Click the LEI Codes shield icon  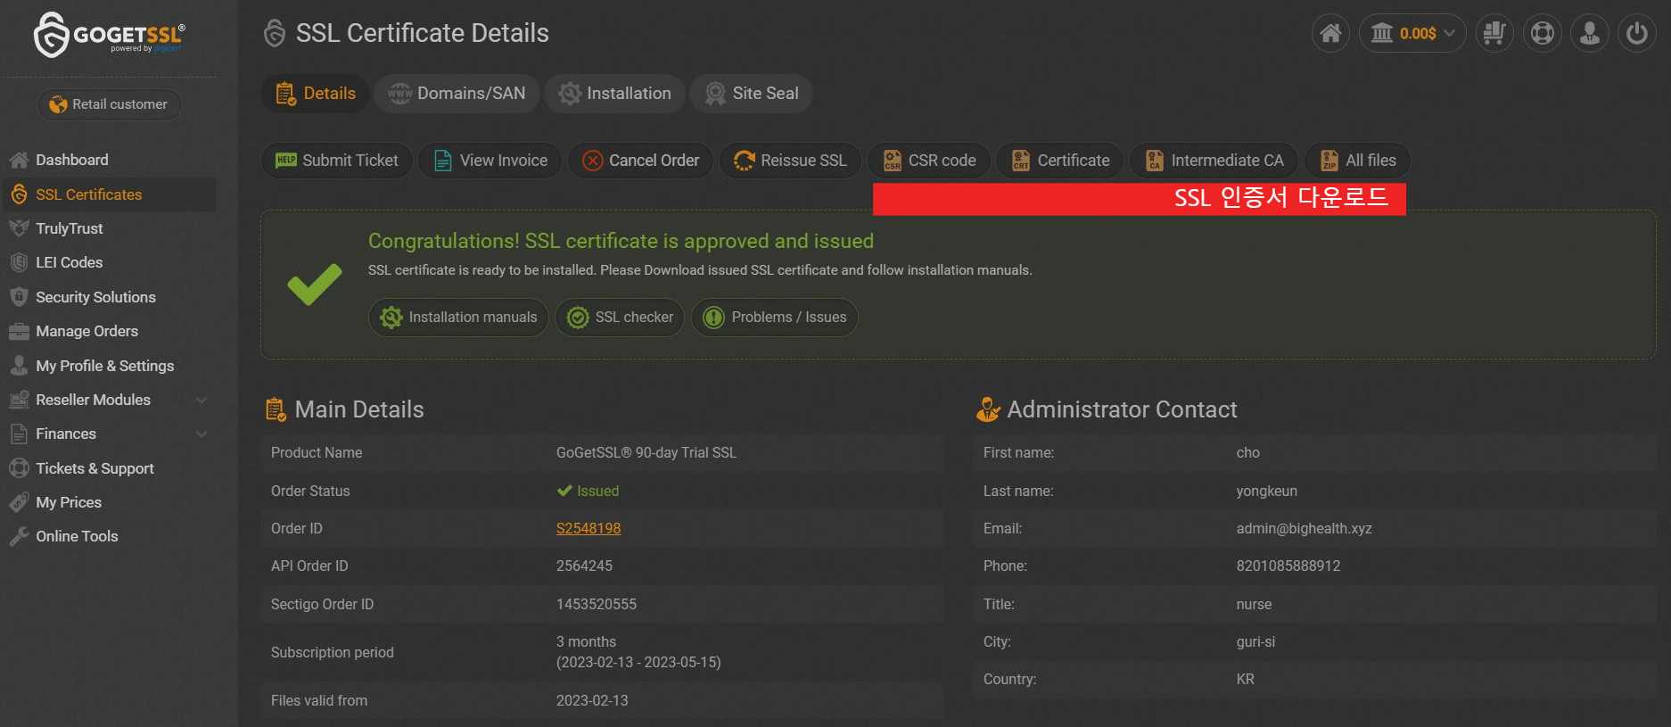(19, 262)
